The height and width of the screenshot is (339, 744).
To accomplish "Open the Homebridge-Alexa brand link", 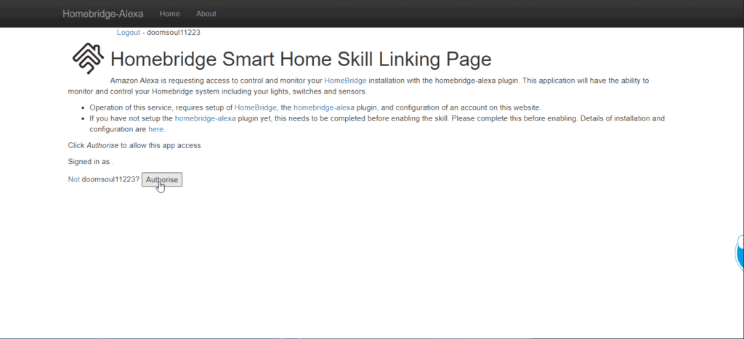I will pos(103,14).
